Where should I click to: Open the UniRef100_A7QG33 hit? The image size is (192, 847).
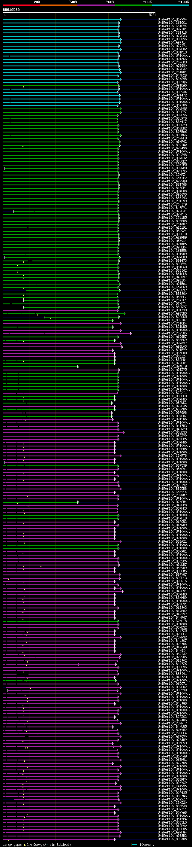[172, 36]
